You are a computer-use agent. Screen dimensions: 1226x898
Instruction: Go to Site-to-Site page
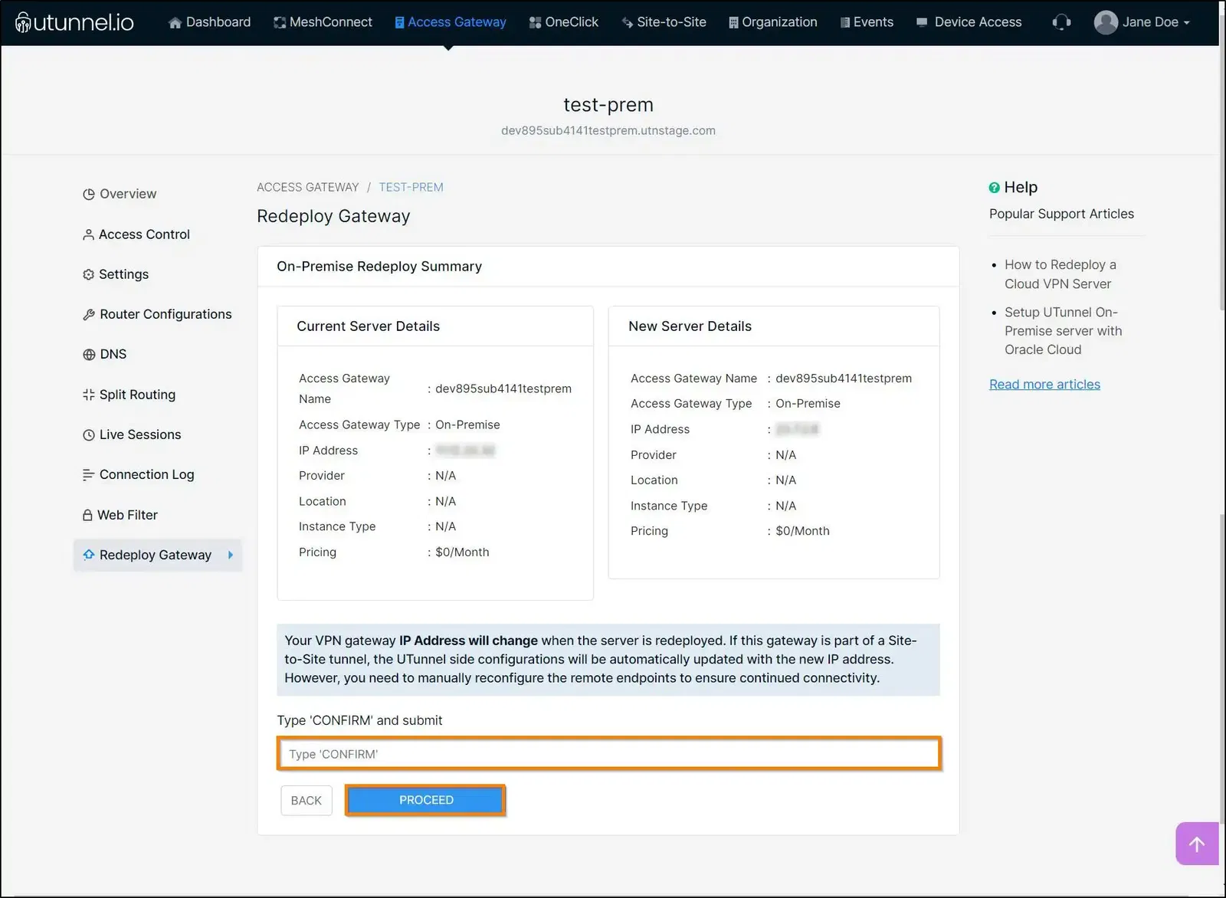pos(664,22)
